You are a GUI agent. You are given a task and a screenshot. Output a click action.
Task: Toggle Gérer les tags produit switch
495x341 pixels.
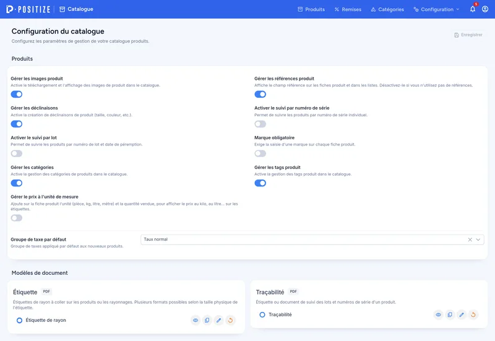coord(260,183)
